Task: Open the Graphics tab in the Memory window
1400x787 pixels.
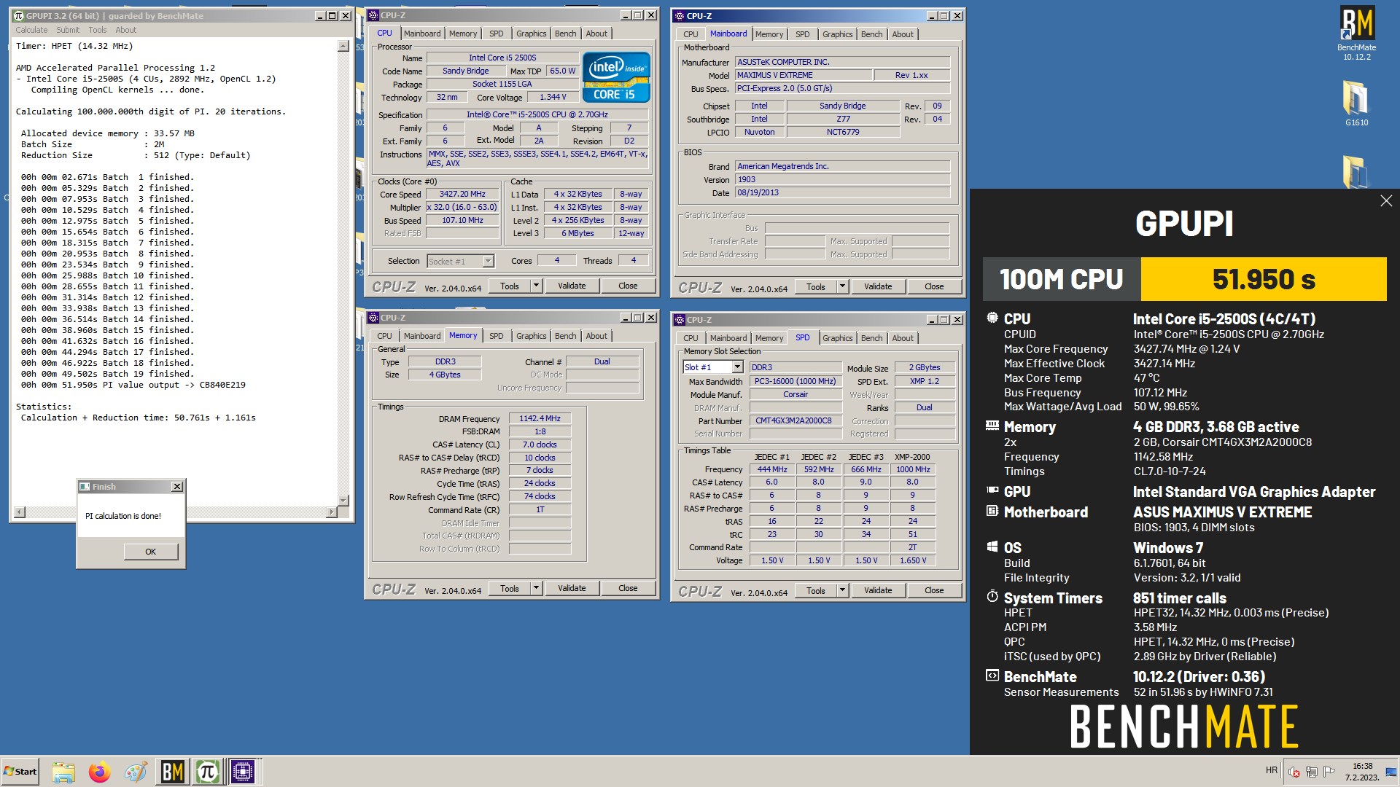Action: click(531, 336)
